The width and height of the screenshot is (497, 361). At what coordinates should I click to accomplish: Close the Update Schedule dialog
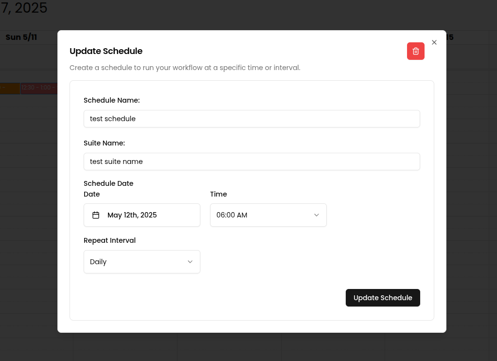(x=434, y=42)
